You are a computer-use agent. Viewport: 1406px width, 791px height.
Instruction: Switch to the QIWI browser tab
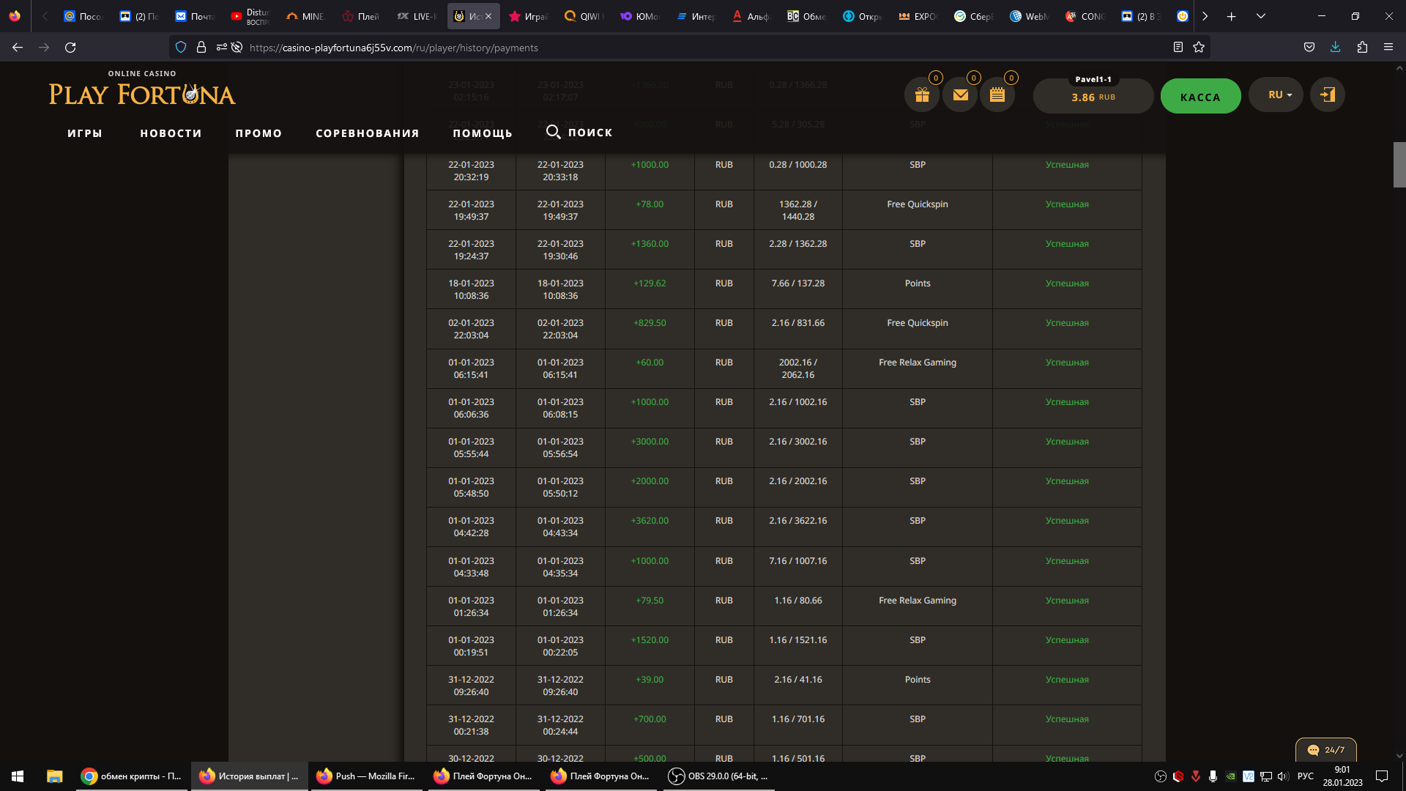tap(584, 16)
